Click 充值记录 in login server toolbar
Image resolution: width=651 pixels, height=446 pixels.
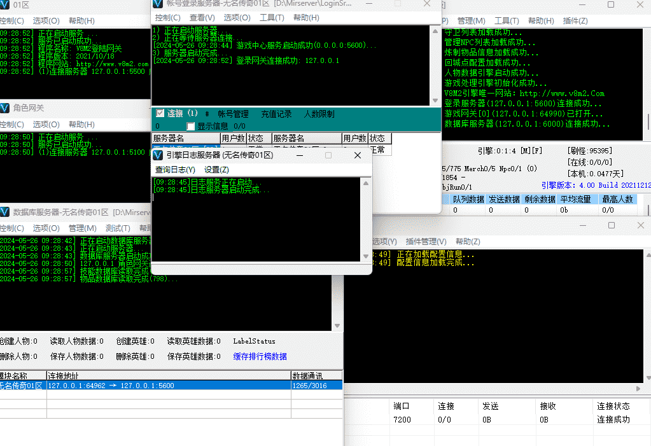[x=276, y=114]
